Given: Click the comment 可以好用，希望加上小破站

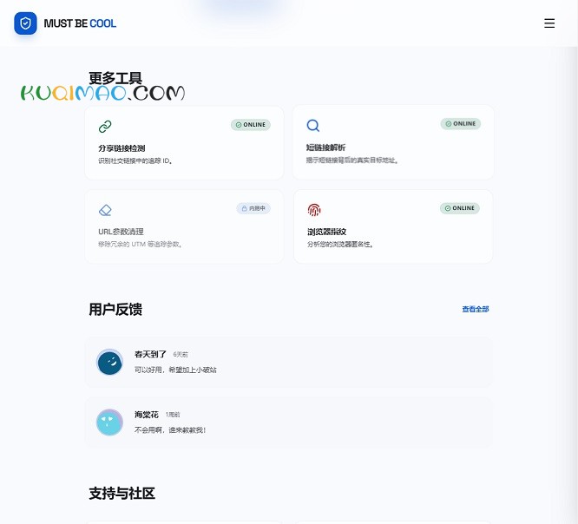Looking at the screenshot, I should tap(175, 370).
